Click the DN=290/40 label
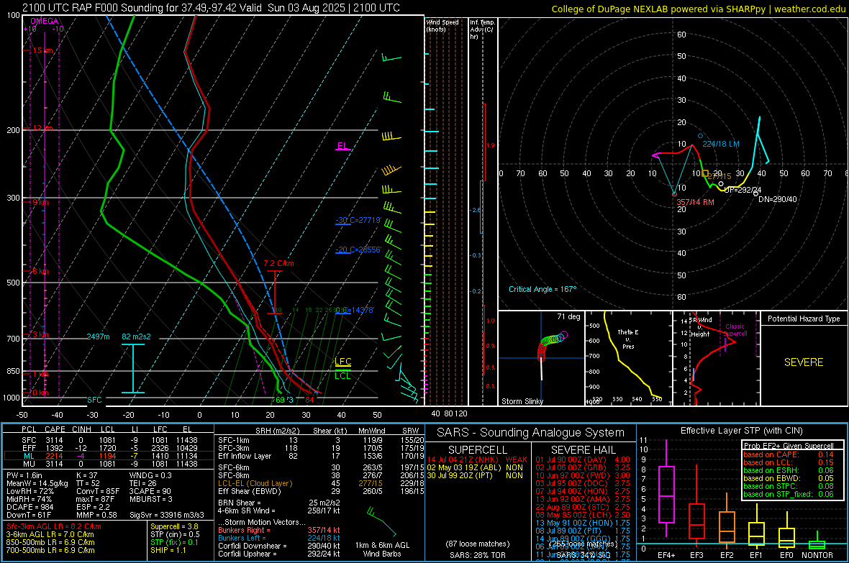849x563 pixels. click(x=778, y=199)
